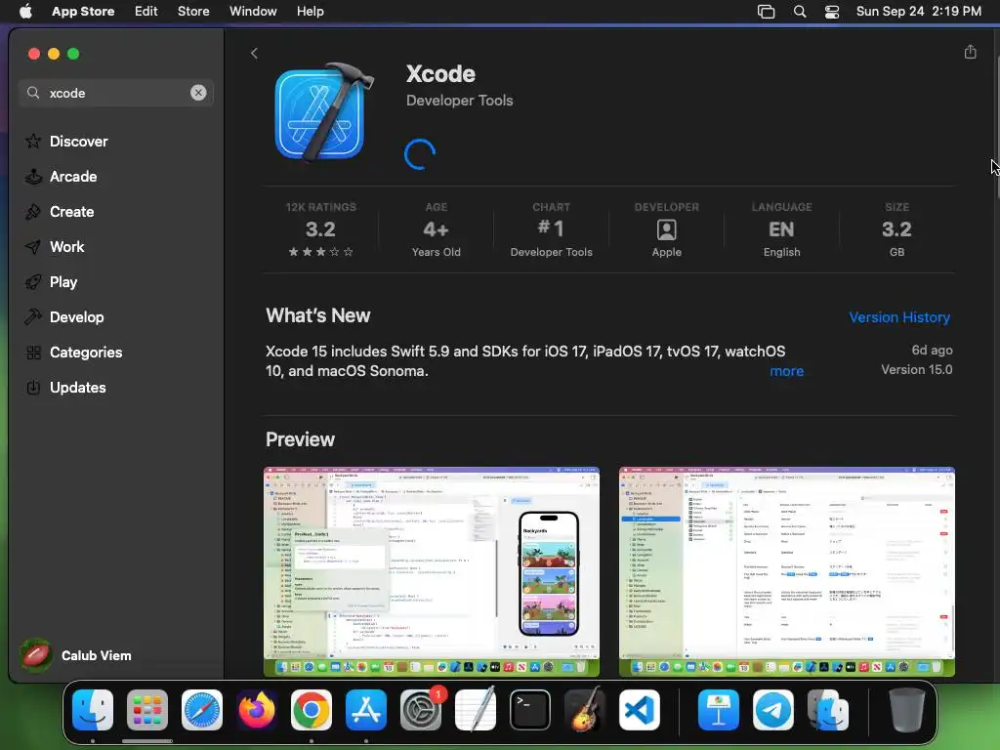The image size is (1000, 750).
Task: Click the EN English language info
Action: tap(781, 229)
